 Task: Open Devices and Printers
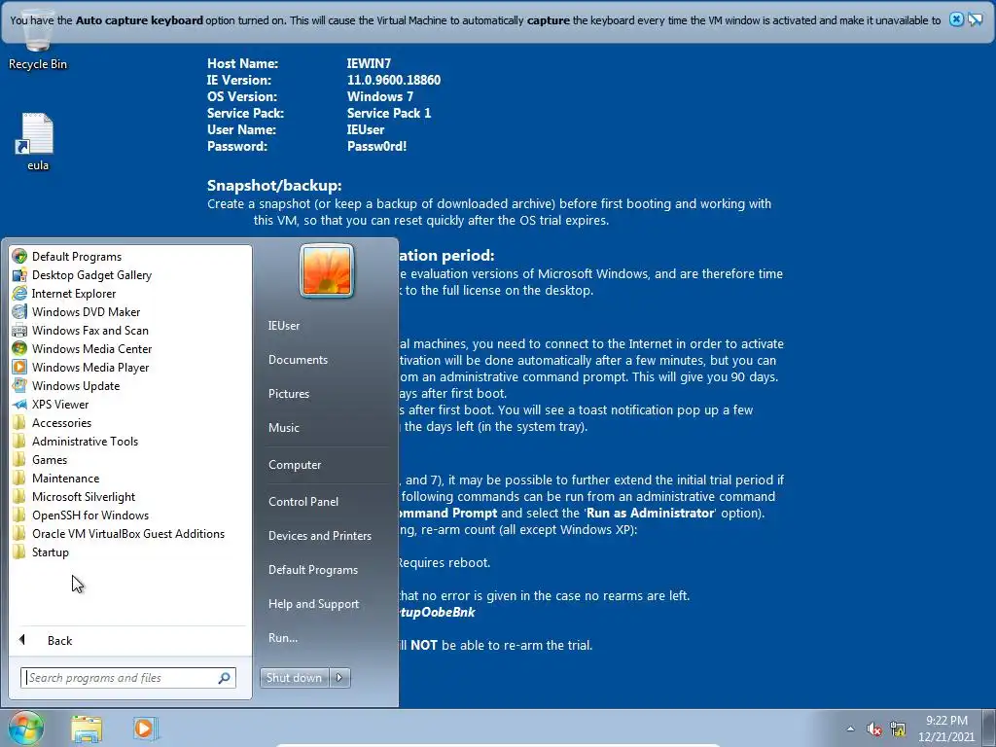(319, 536)
